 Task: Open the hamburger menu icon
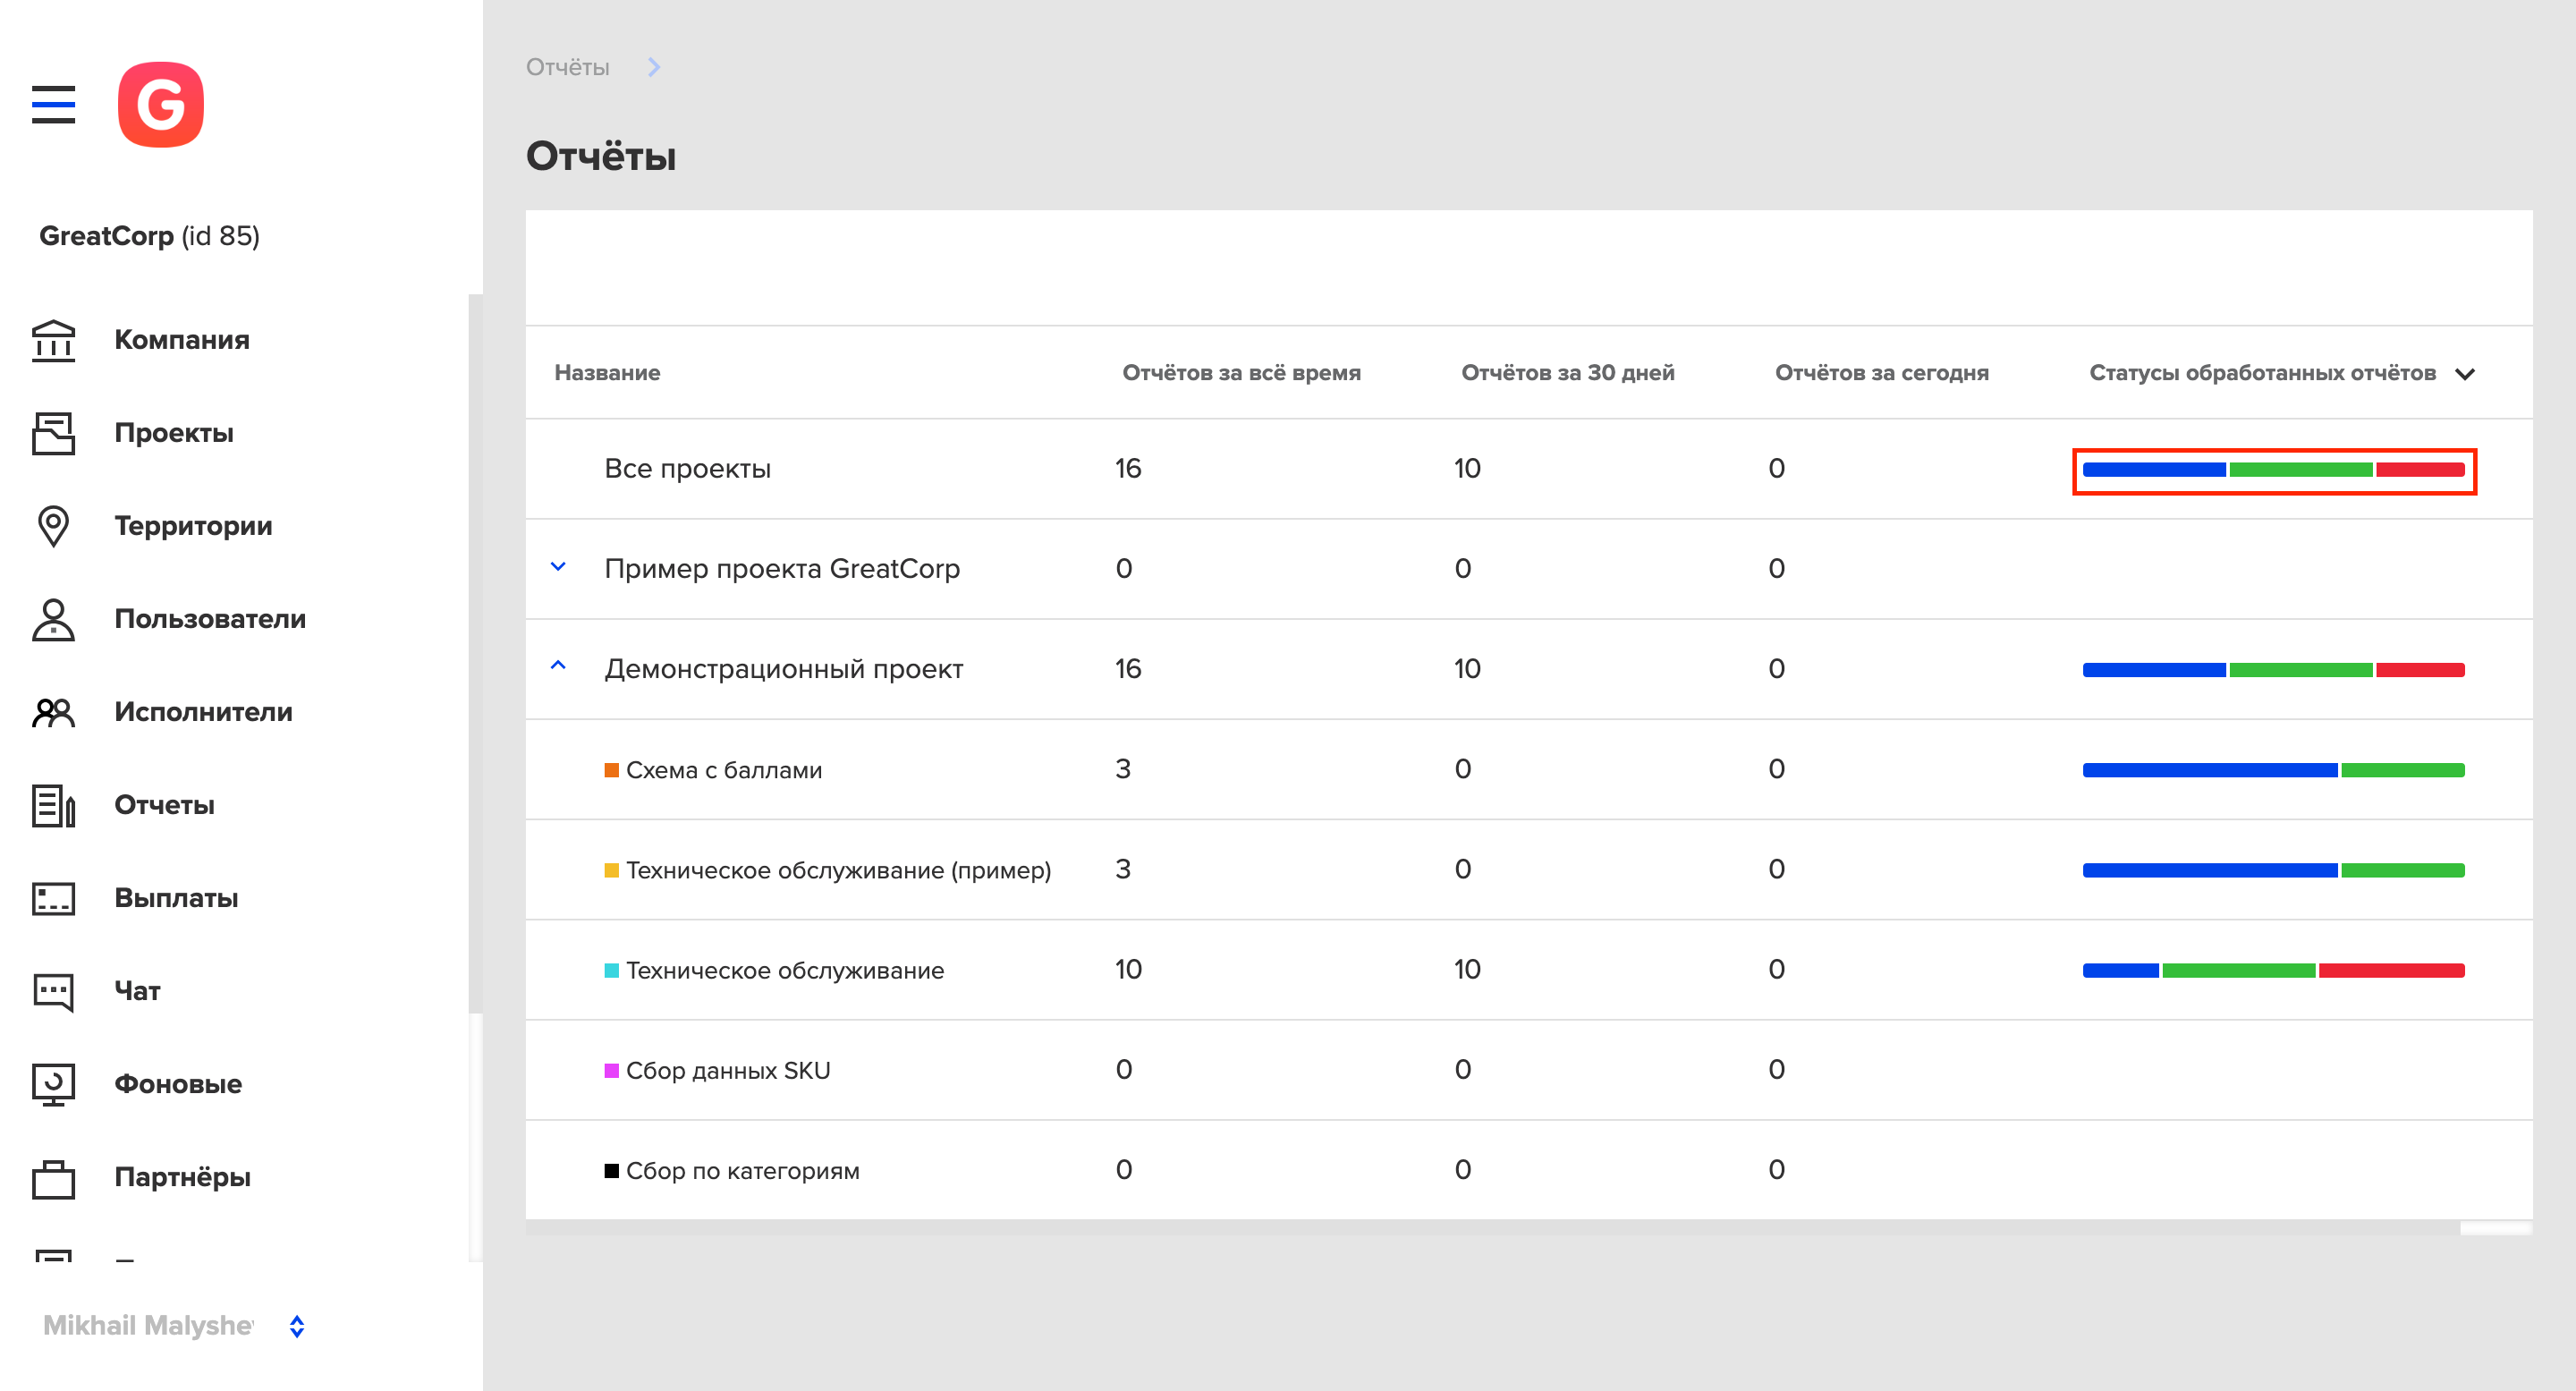pos(53,104)
